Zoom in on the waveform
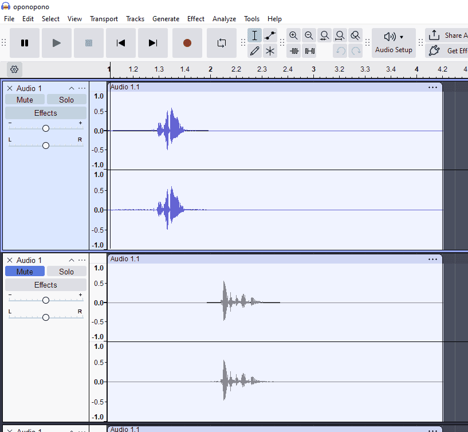This screenshot has width=468, height=432. 294,36
